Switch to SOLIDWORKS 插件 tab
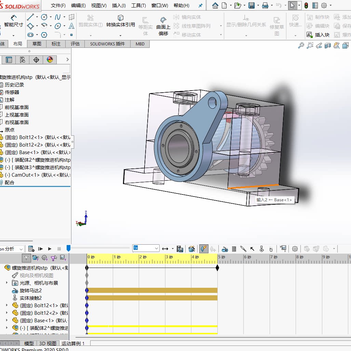Screen dimensions: 351x351 [107, 44]
